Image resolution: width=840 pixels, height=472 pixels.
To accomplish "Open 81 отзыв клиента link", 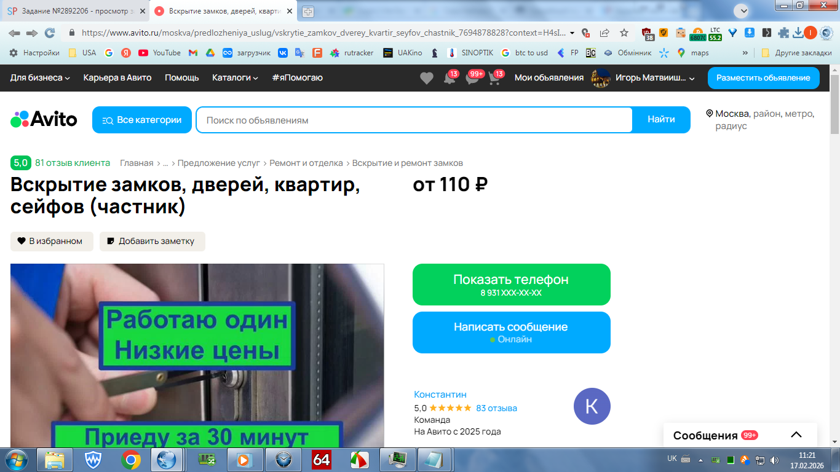I will click(x=73, y=163).
